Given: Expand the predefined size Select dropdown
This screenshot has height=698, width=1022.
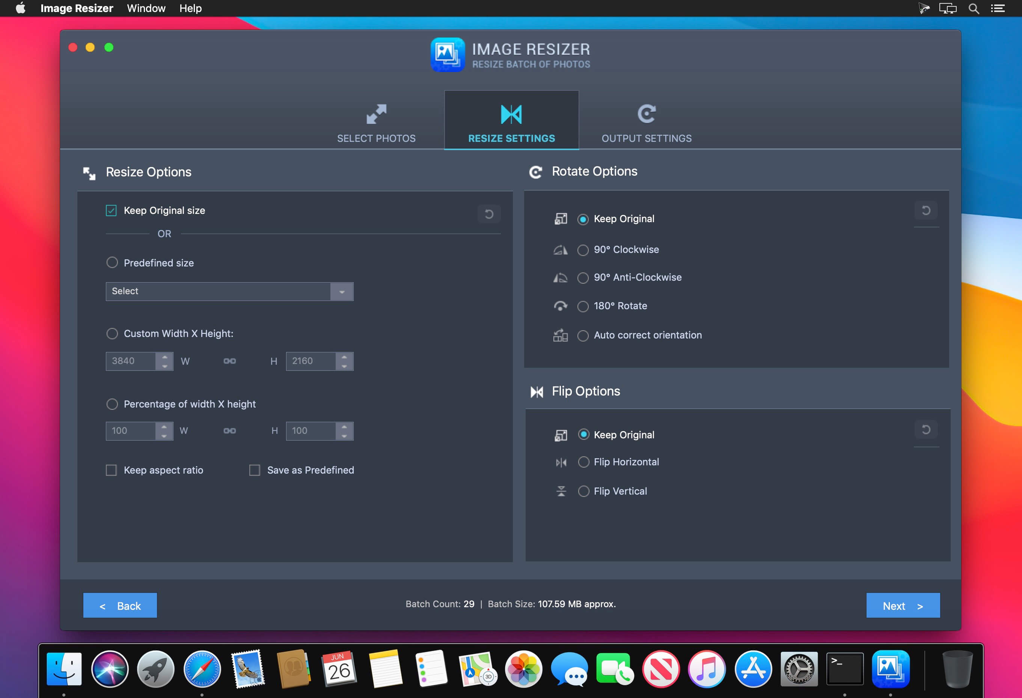Looking at the screenshot, I should point(229,292).
